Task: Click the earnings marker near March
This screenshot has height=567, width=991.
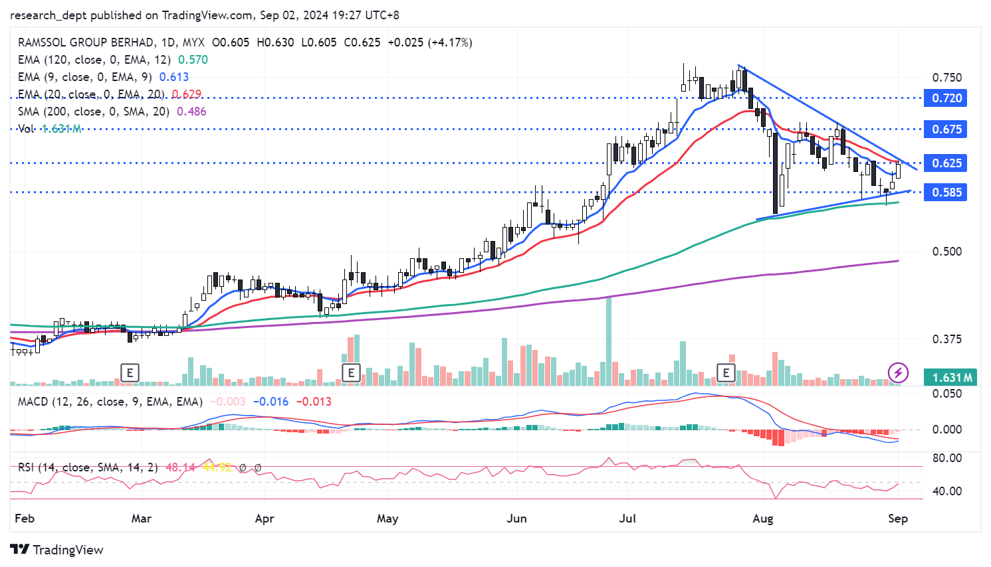Action: click(130, 372)
